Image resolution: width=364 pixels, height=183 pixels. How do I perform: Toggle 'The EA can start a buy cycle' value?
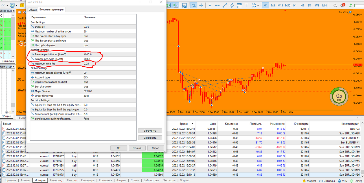[x=109, y=36]
